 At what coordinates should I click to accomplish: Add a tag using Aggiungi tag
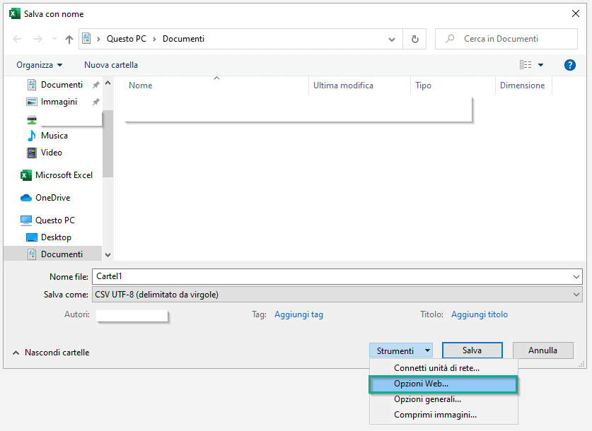coord(298,314)
